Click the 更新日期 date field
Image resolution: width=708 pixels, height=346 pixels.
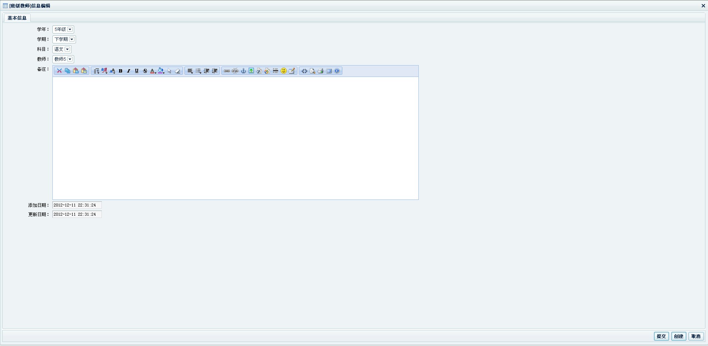tap(77, 214)
